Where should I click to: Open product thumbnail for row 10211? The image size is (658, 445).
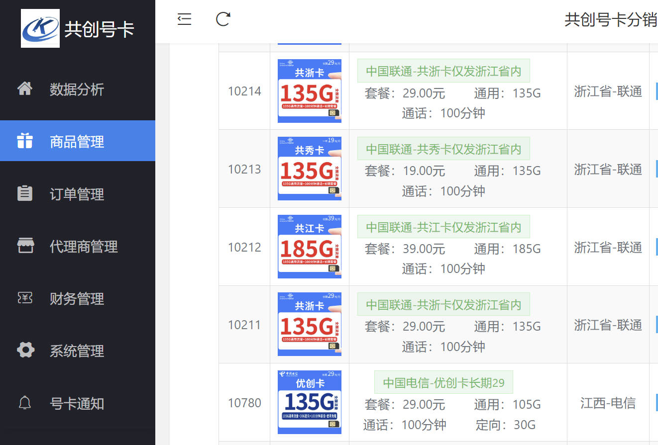click(310, 324)
